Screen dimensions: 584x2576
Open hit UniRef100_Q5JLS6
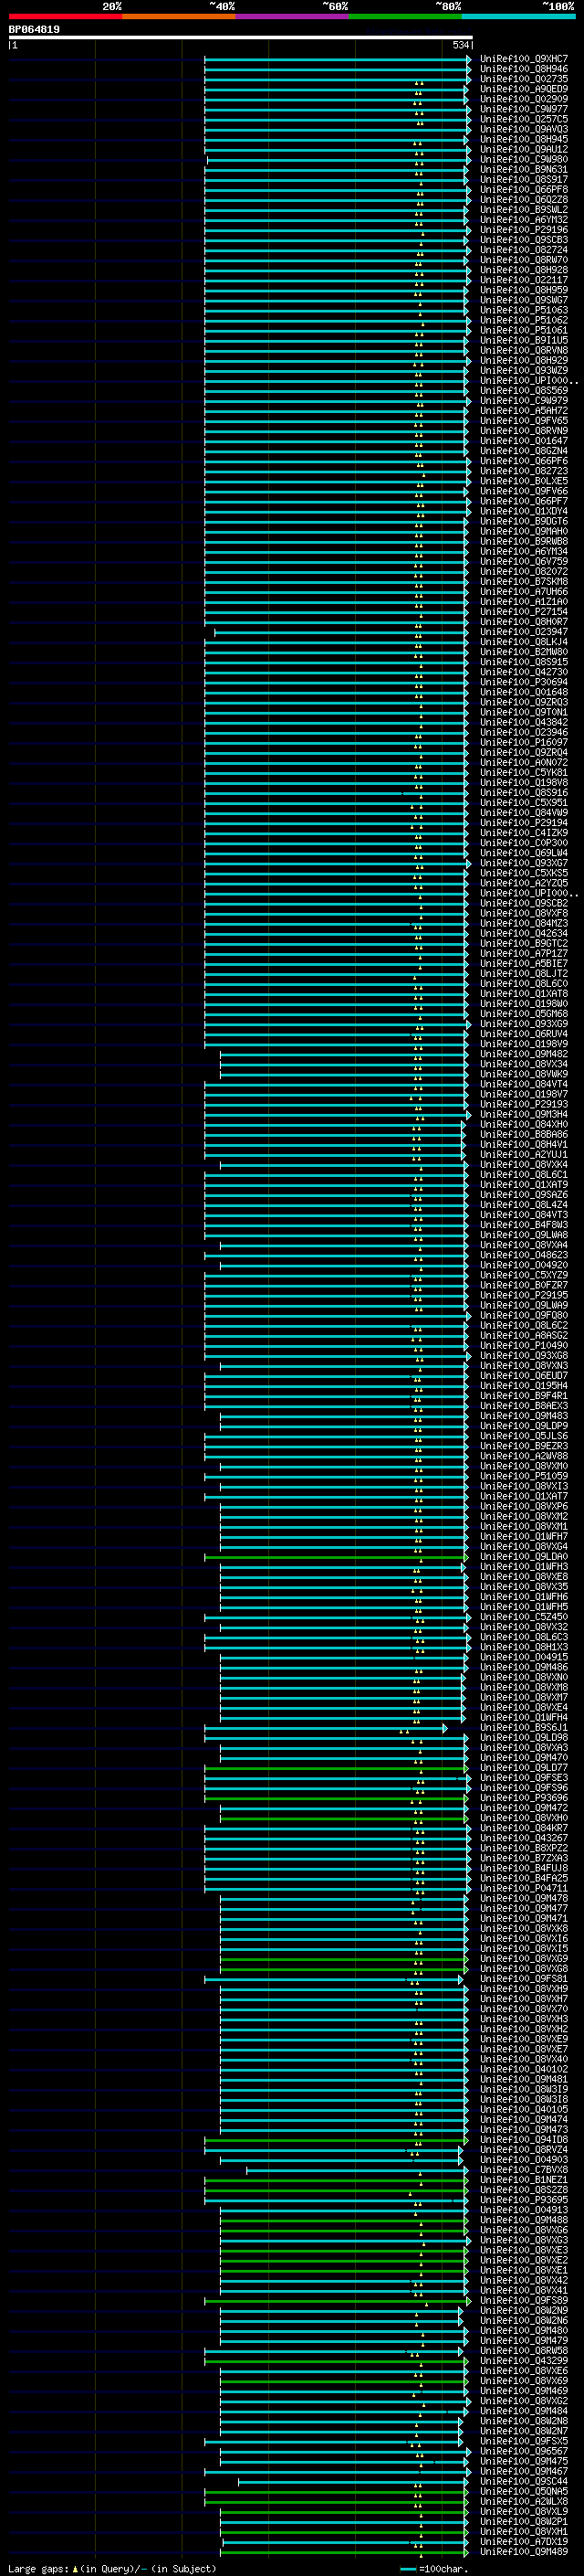[524, 1436]
